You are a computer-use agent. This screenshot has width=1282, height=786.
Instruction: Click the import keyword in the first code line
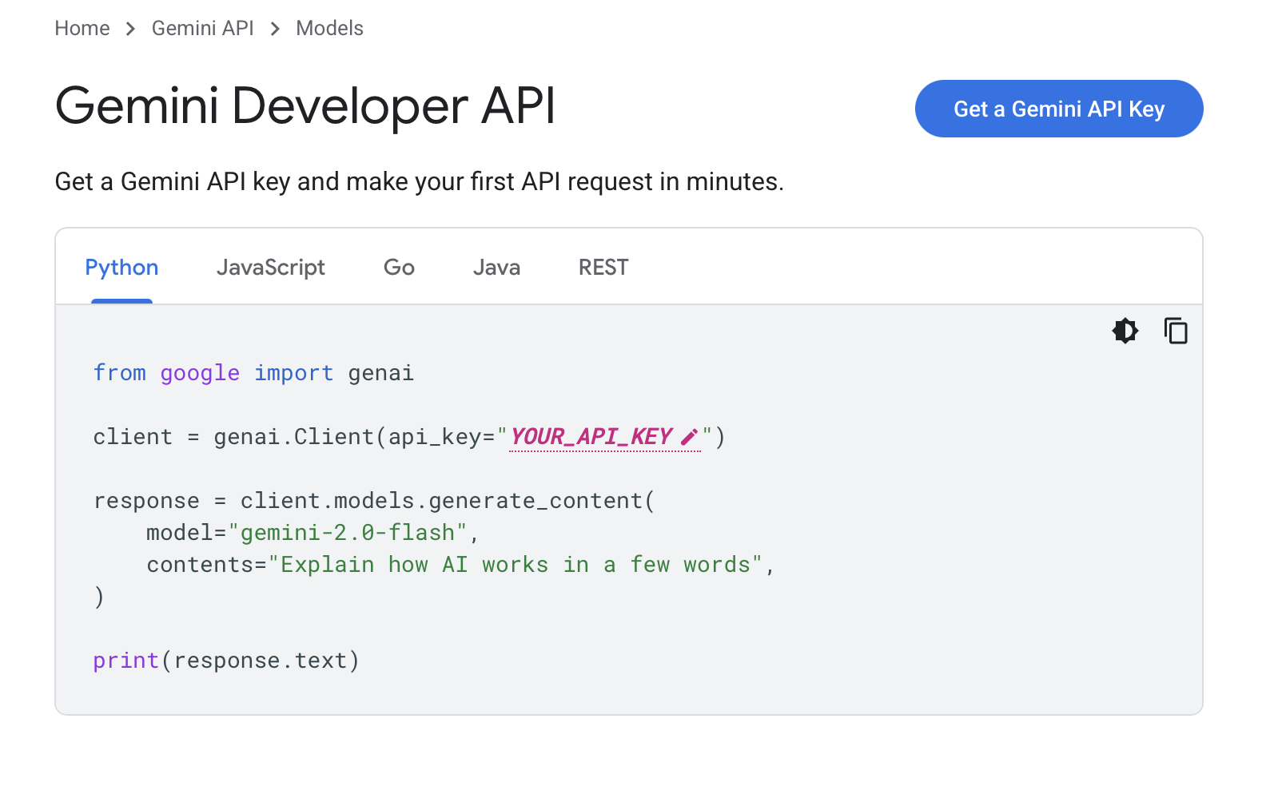coord(293,373)
